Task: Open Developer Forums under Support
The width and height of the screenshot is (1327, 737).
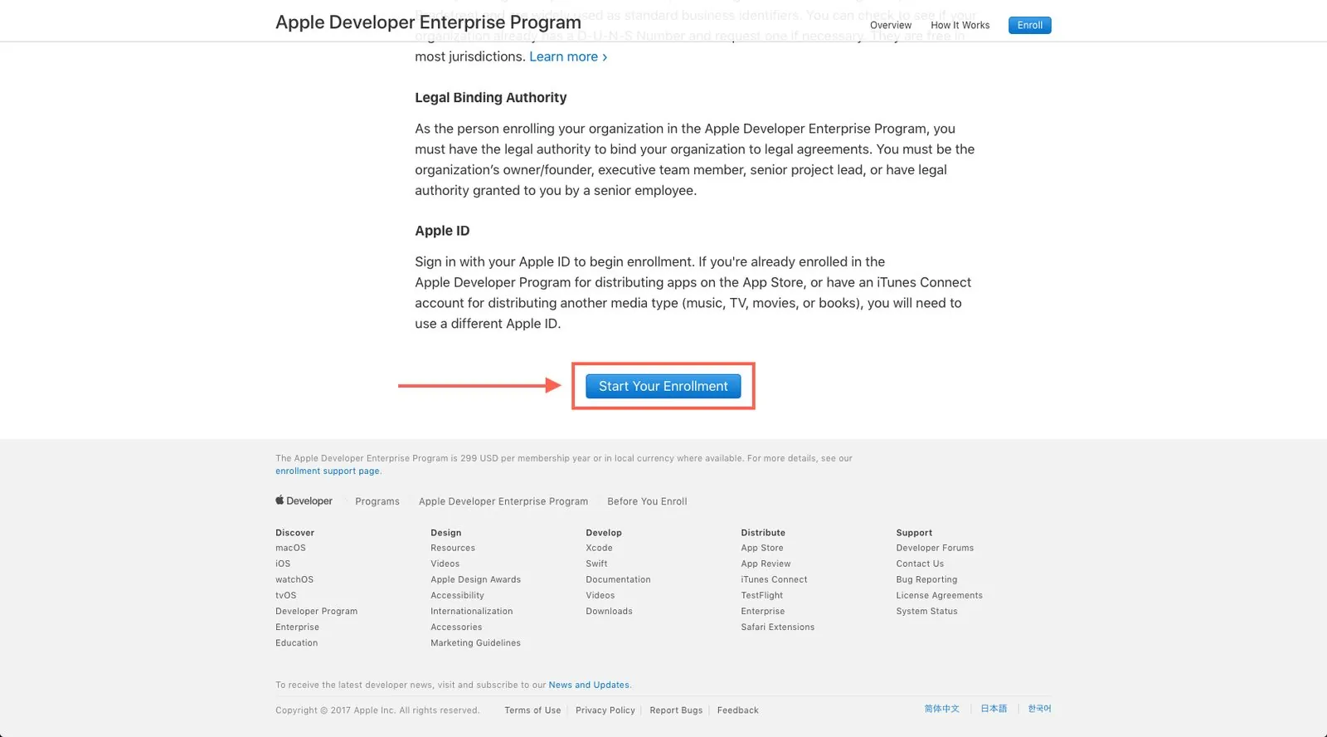Action: [935, 548]
